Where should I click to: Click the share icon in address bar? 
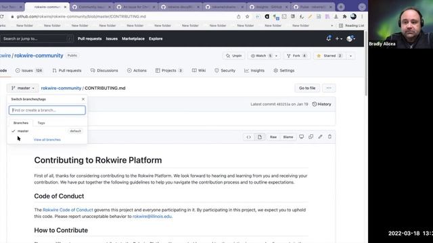tap(239, 17)
